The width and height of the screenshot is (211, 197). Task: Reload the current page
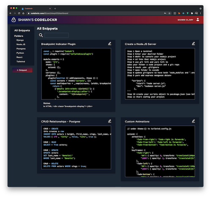(19, 13)
